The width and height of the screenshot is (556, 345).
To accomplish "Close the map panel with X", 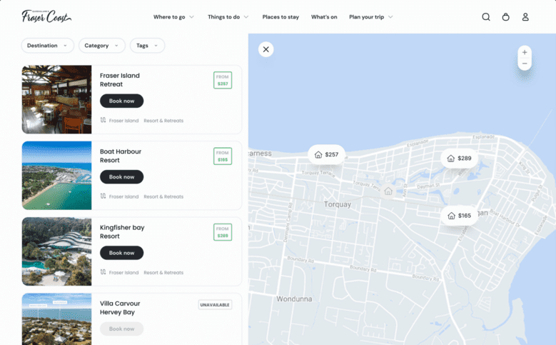I will pyautogui.click(x=266, y=49).
